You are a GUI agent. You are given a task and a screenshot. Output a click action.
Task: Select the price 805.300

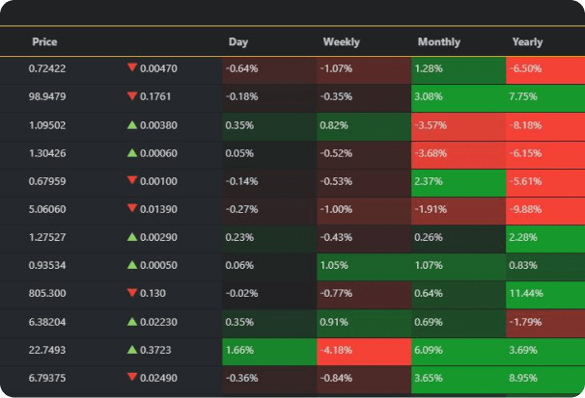pyautogui.click(x=47, y=293)
